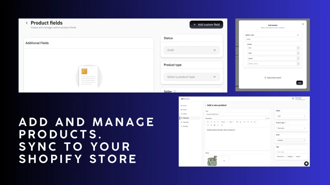Go back from Add a new product

click(205, 105)
